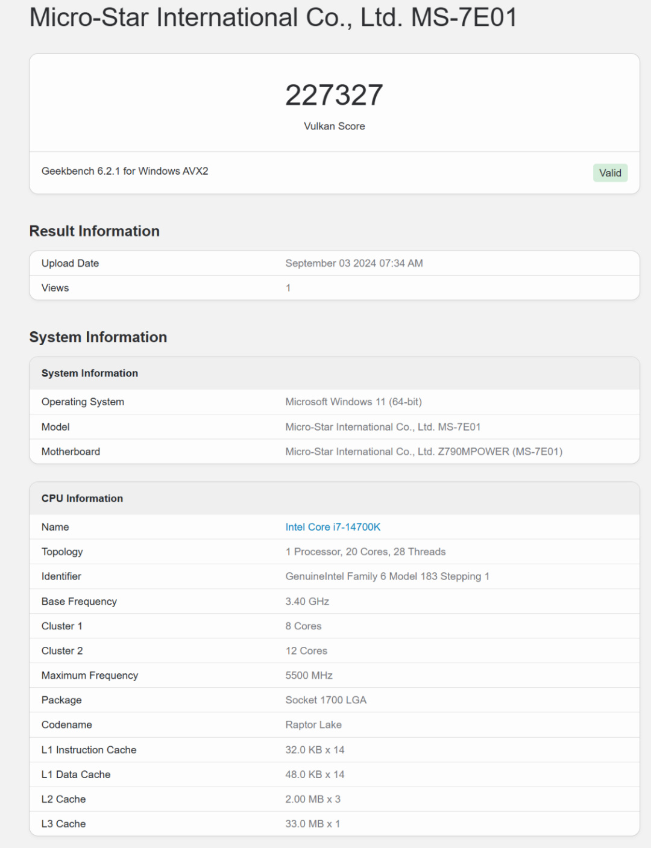Click the CPU Information table header
This screenshot has height=848, width=651.
tap(82, 499)
